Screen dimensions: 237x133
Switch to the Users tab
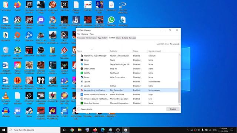pyautogui.click(x=118, y=38)
